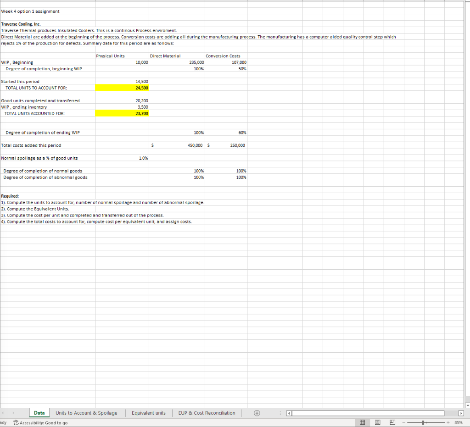Viewport: 470px width, 427px height.
Task: Click horizontal scrollbar left arrow
Action: click(x=289, y=413)
